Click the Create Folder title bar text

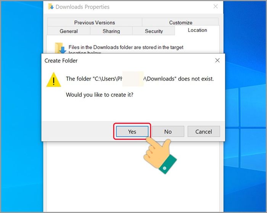(x=61, y=60)
